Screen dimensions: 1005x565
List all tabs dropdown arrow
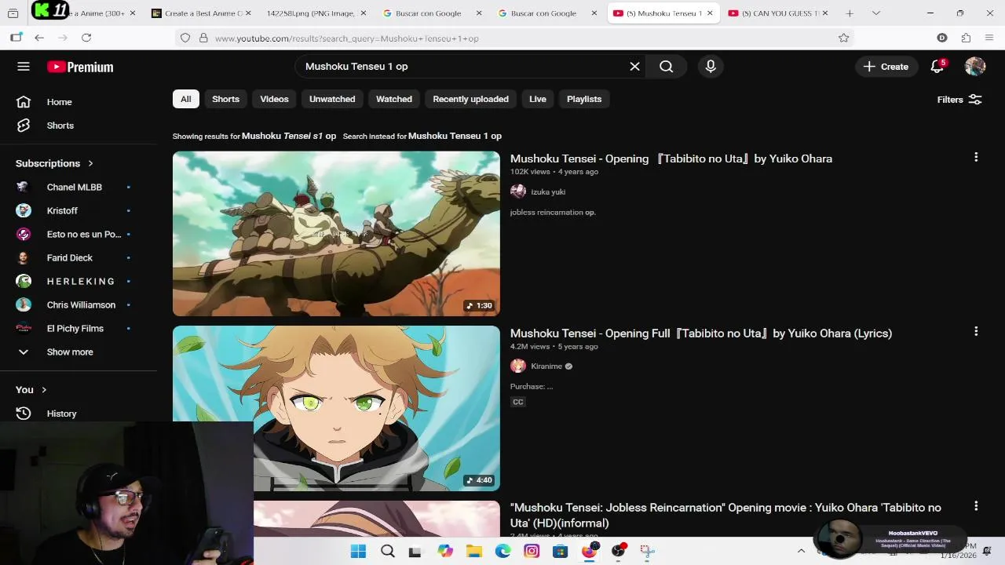[x=876, y=13]
